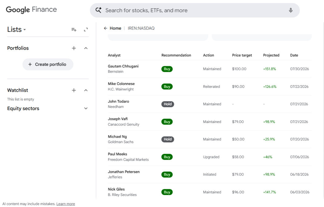Focus the stock search field
324x207 pixels.
click(195, 10)
